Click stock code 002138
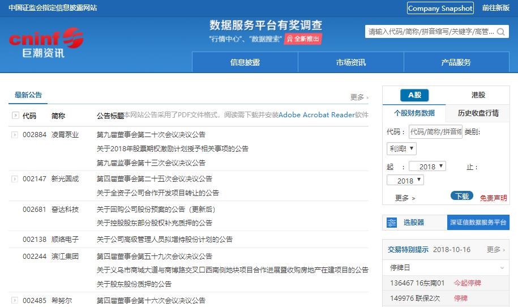 point(35,239)
